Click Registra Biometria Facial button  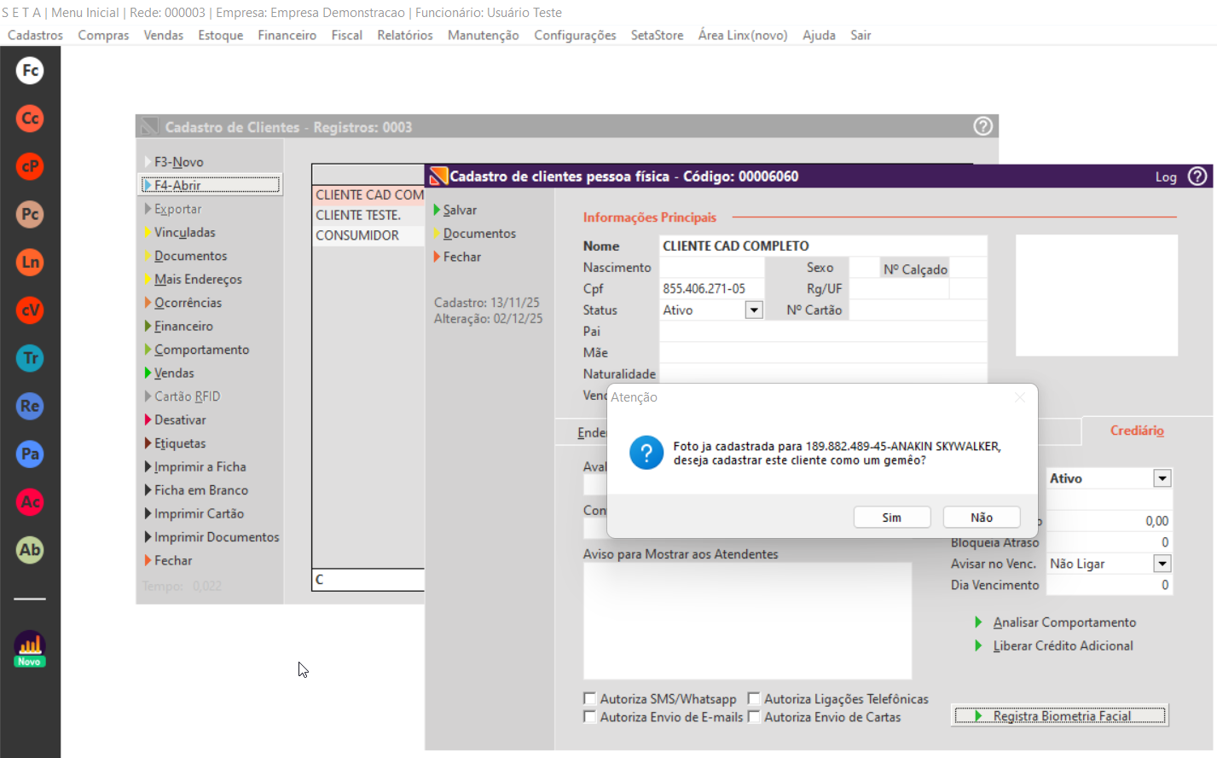click(1060, 716)
